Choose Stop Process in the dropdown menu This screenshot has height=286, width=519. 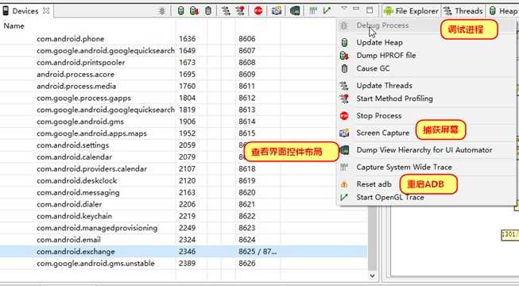379,115
